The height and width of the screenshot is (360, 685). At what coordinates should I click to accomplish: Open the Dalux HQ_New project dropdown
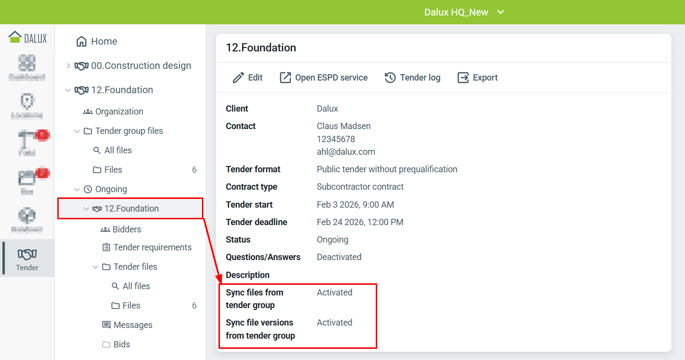point(465,12)
